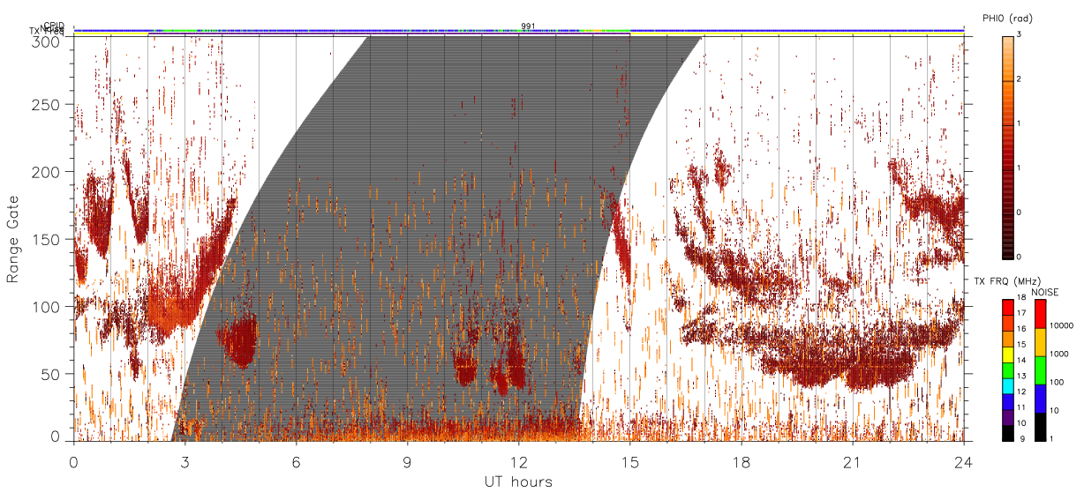
Task: Click x-axis tick label '21'
Action: [x=852, y=460]
